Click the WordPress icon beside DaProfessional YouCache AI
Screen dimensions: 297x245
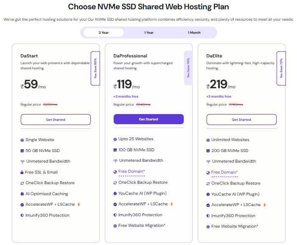coord(115,193)
